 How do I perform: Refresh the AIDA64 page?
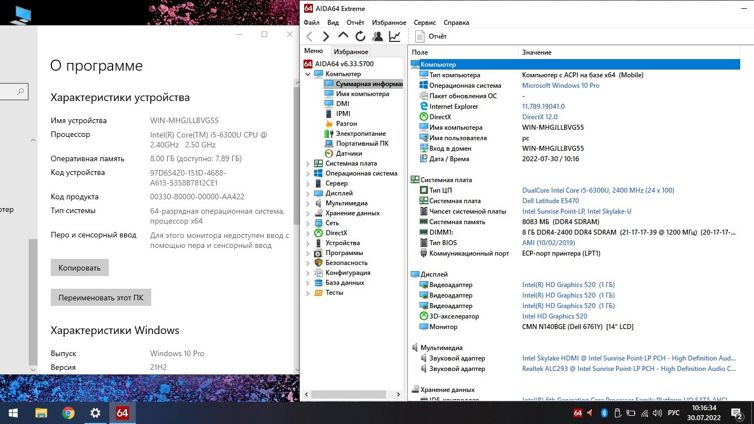tap(360, 36)
